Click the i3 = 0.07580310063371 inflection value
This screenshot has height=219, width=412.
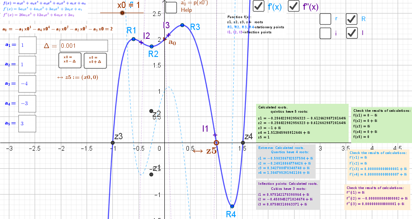[x=282, y=204]
